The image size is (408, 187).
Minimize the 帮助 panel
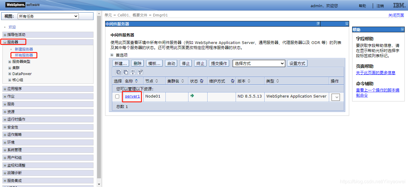[403, 30]
